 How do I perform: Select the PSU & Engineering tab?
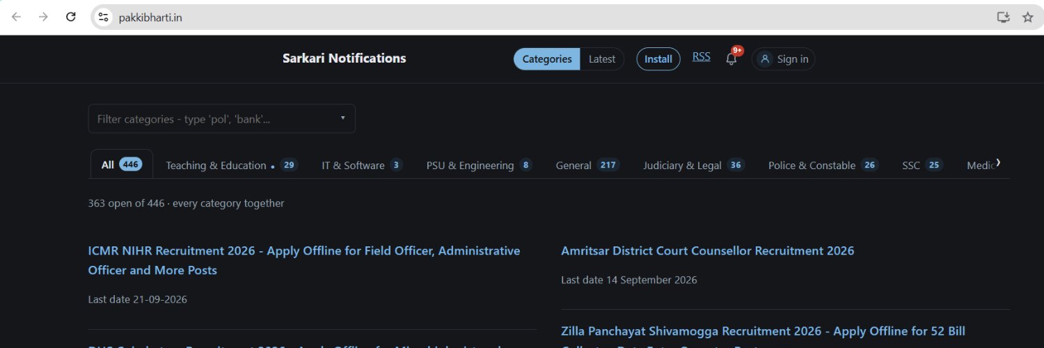[x=480, y=166]
